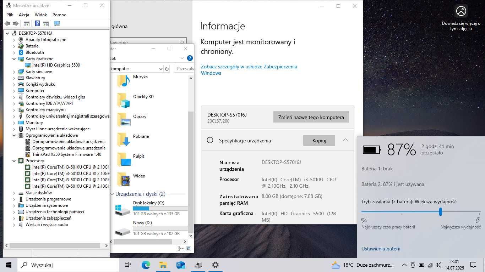Open Microsoft Edge from taskbar
The height and width of the screenshot is (272, 485).
pos(146,265)
